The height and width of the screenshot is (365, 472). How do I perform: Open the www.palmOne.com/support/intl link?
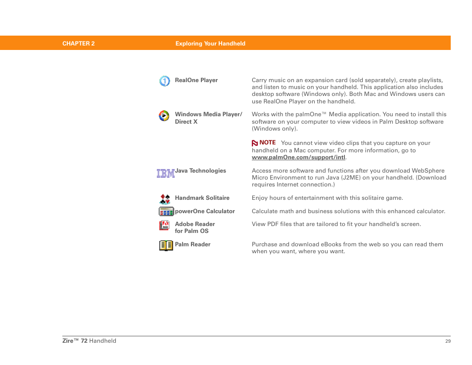[x=298, y=157]
